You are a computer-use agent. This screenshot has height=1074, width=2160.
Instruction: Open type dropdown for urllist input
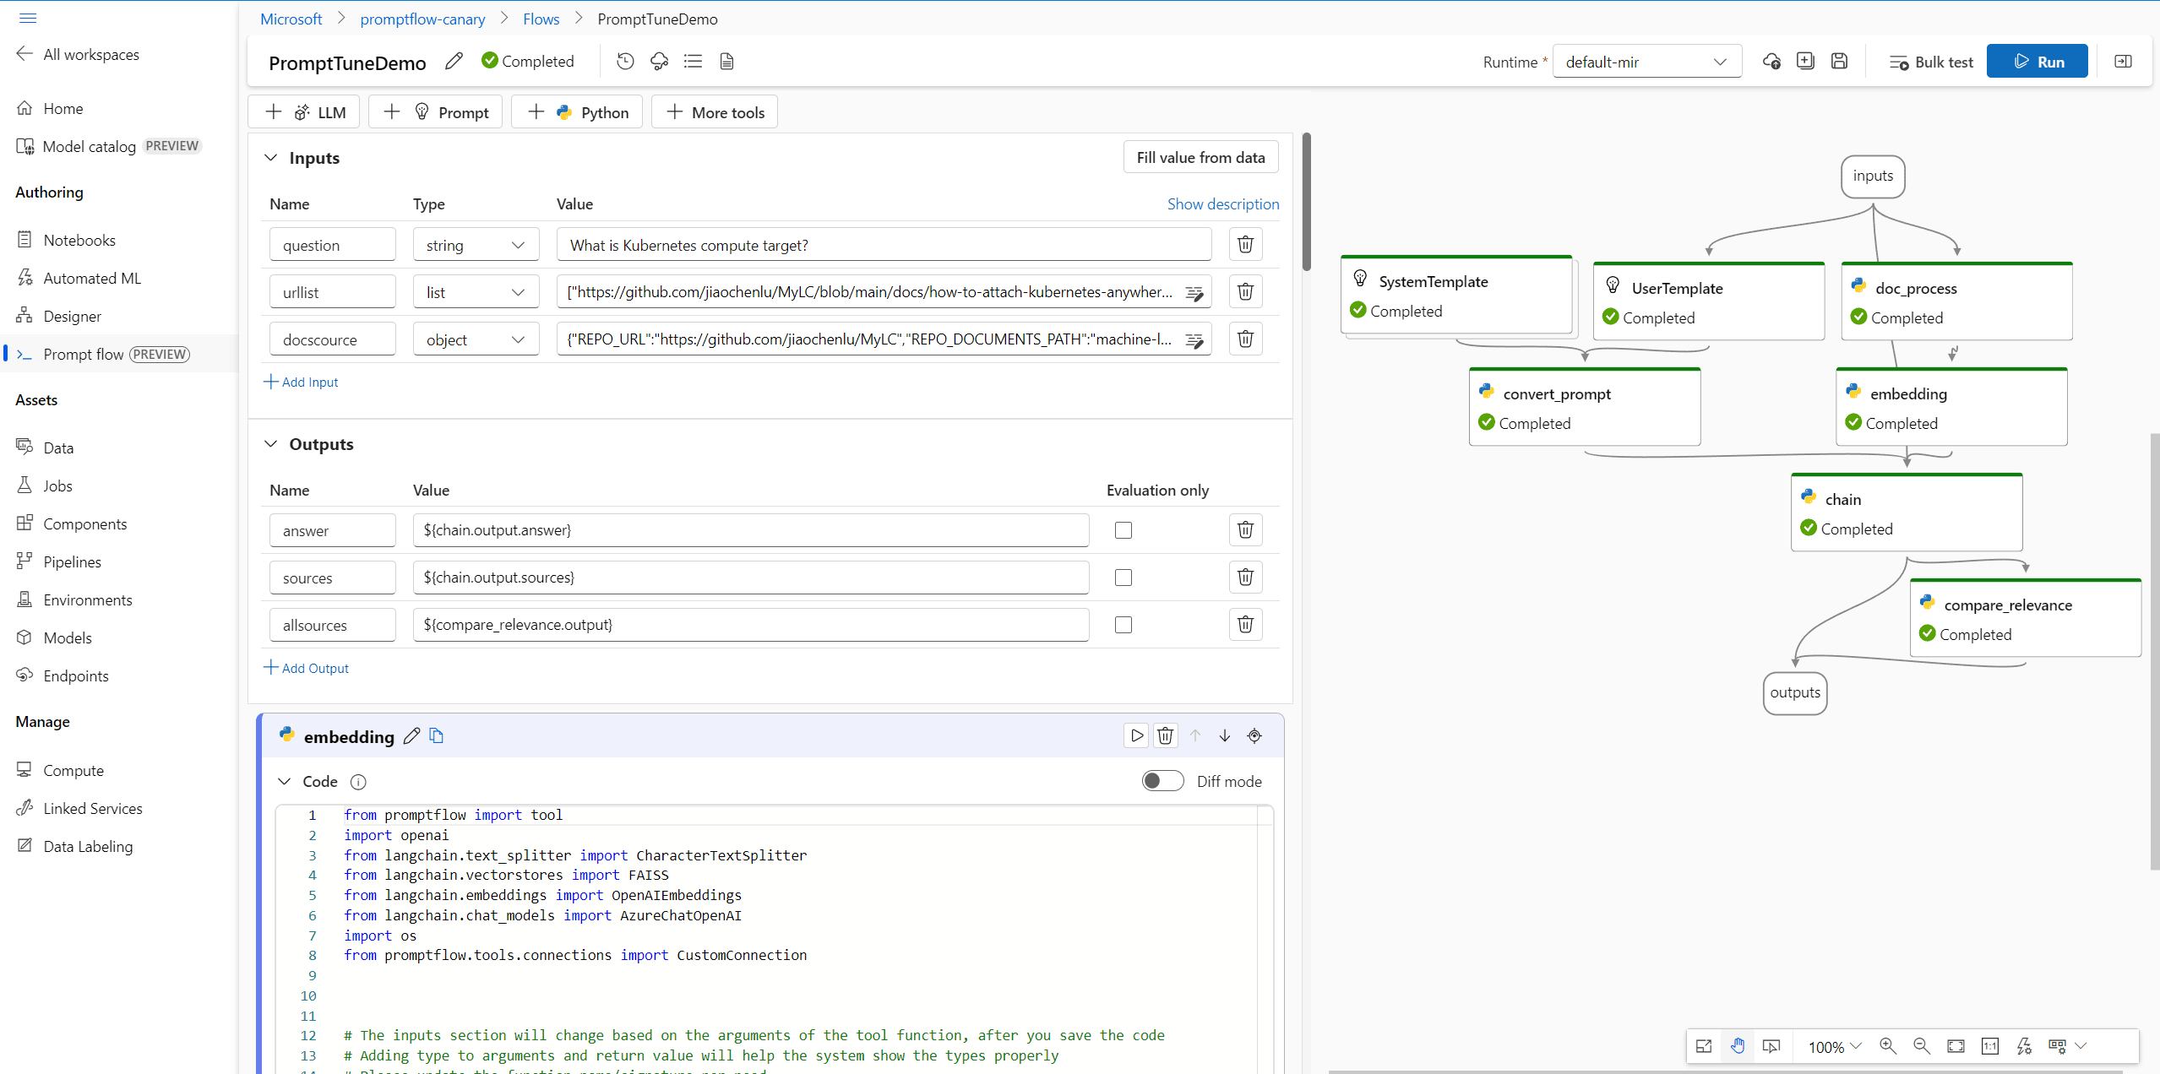click(476, 292)
